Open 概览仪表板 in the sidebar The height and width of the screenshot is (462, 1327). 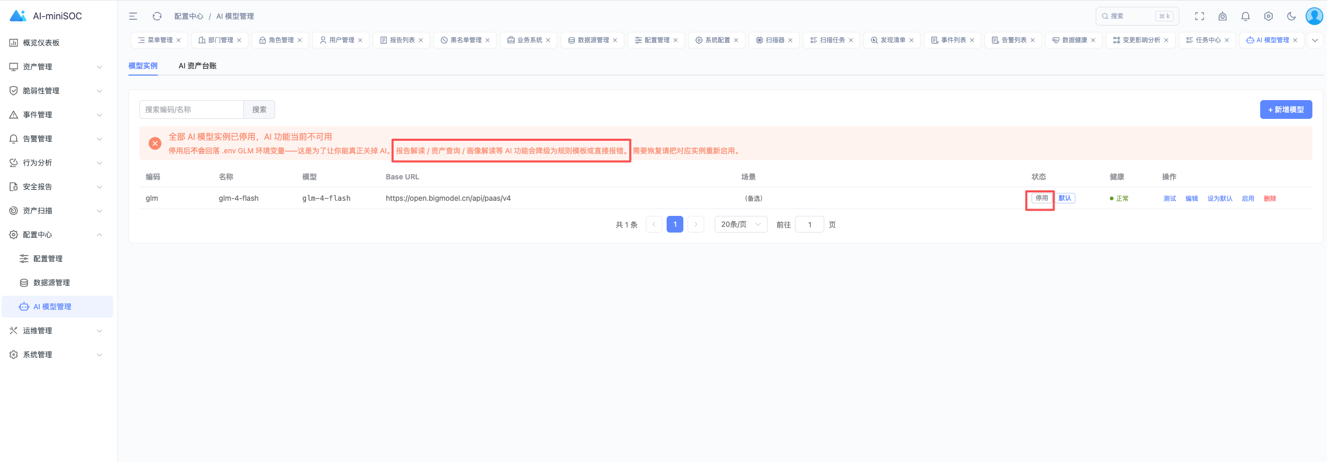[x=57, y=43]
